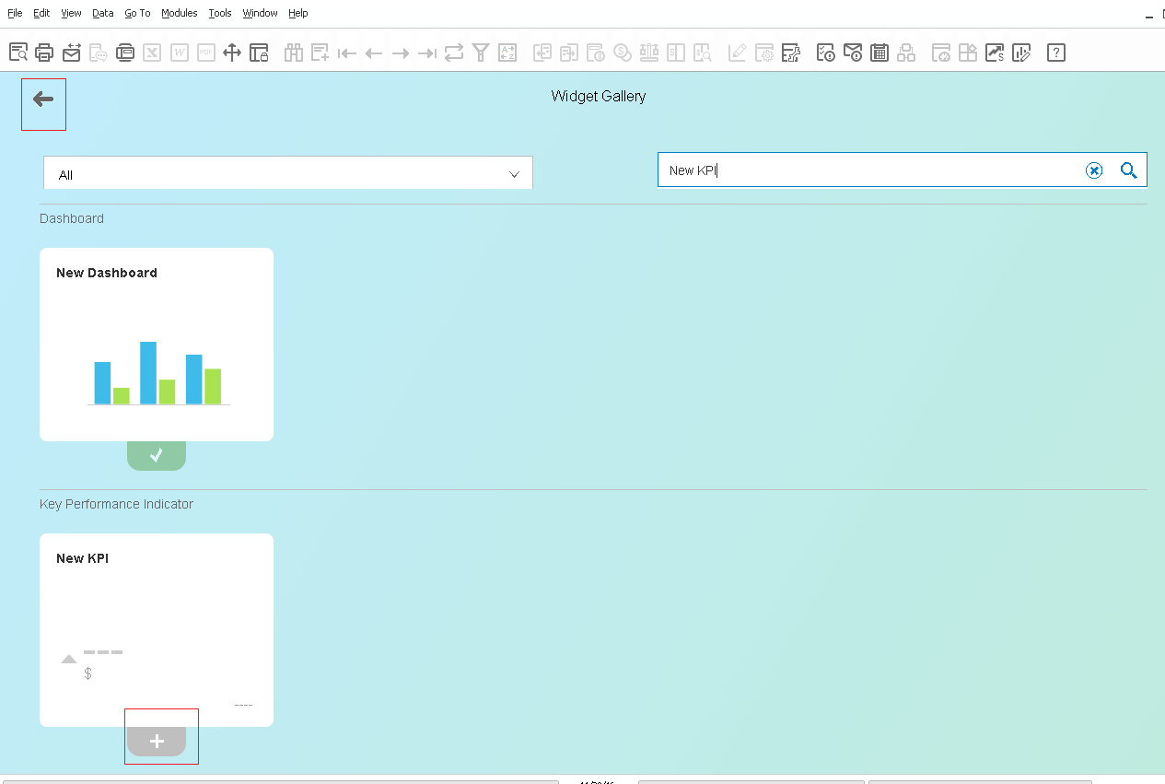This screenshot has width=1165, height=784.
Task: Start search with the magnifier icon
Action: tap(1129, 170)
